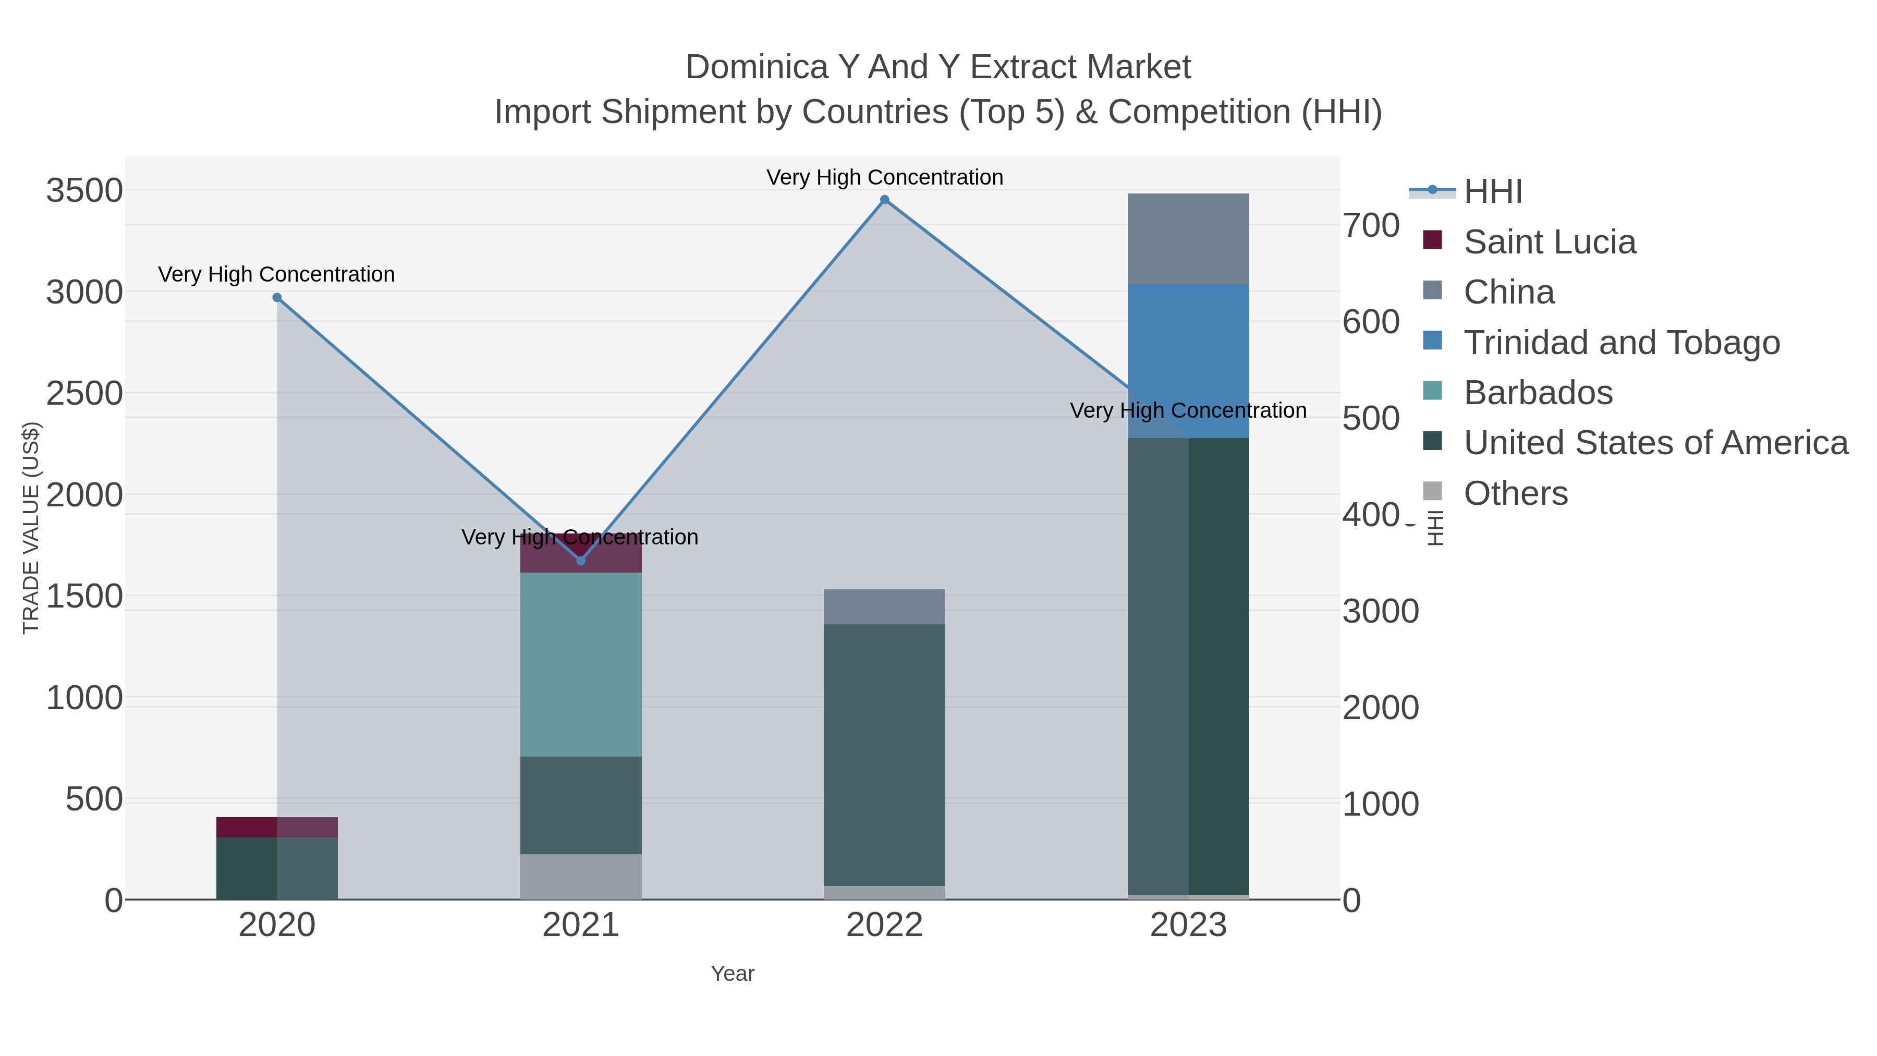The image size is (1877, 1056).
Task: Click the Trinidad and Tobago blue swatch
Action: [x=1433, y=341]
